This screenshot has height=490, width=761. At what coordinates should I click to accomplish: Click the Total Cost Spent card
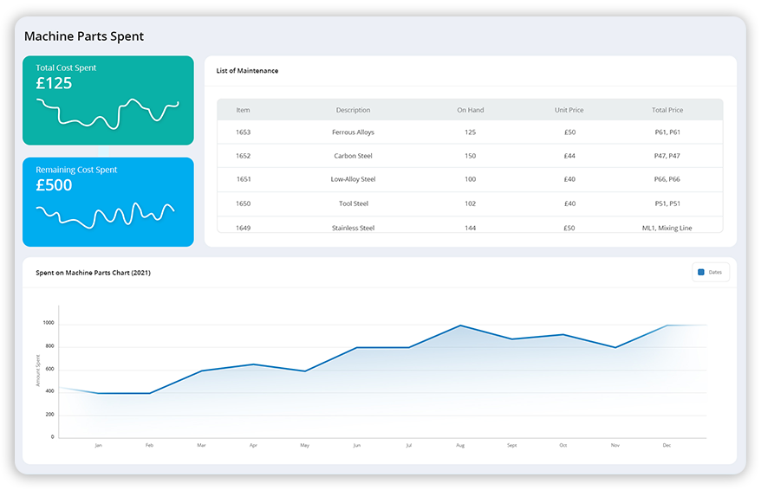(107, 100)
